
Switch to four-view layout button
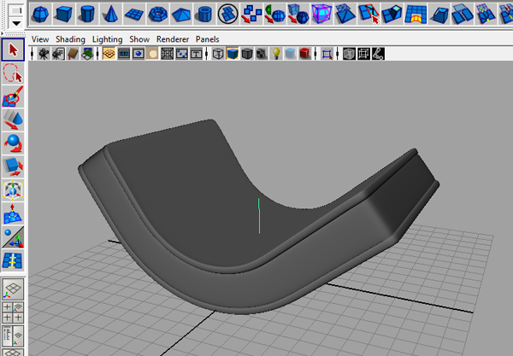[x=14, y=313]
